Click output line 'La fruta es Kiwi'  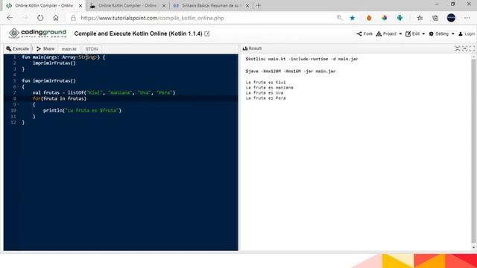(265, 83)
